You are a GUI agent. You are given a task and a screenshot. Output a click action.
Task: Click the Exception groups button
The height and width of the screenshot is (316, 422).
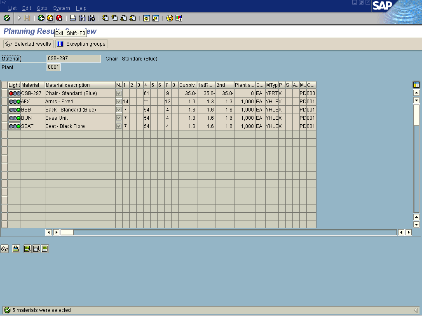tap(82, 44)
